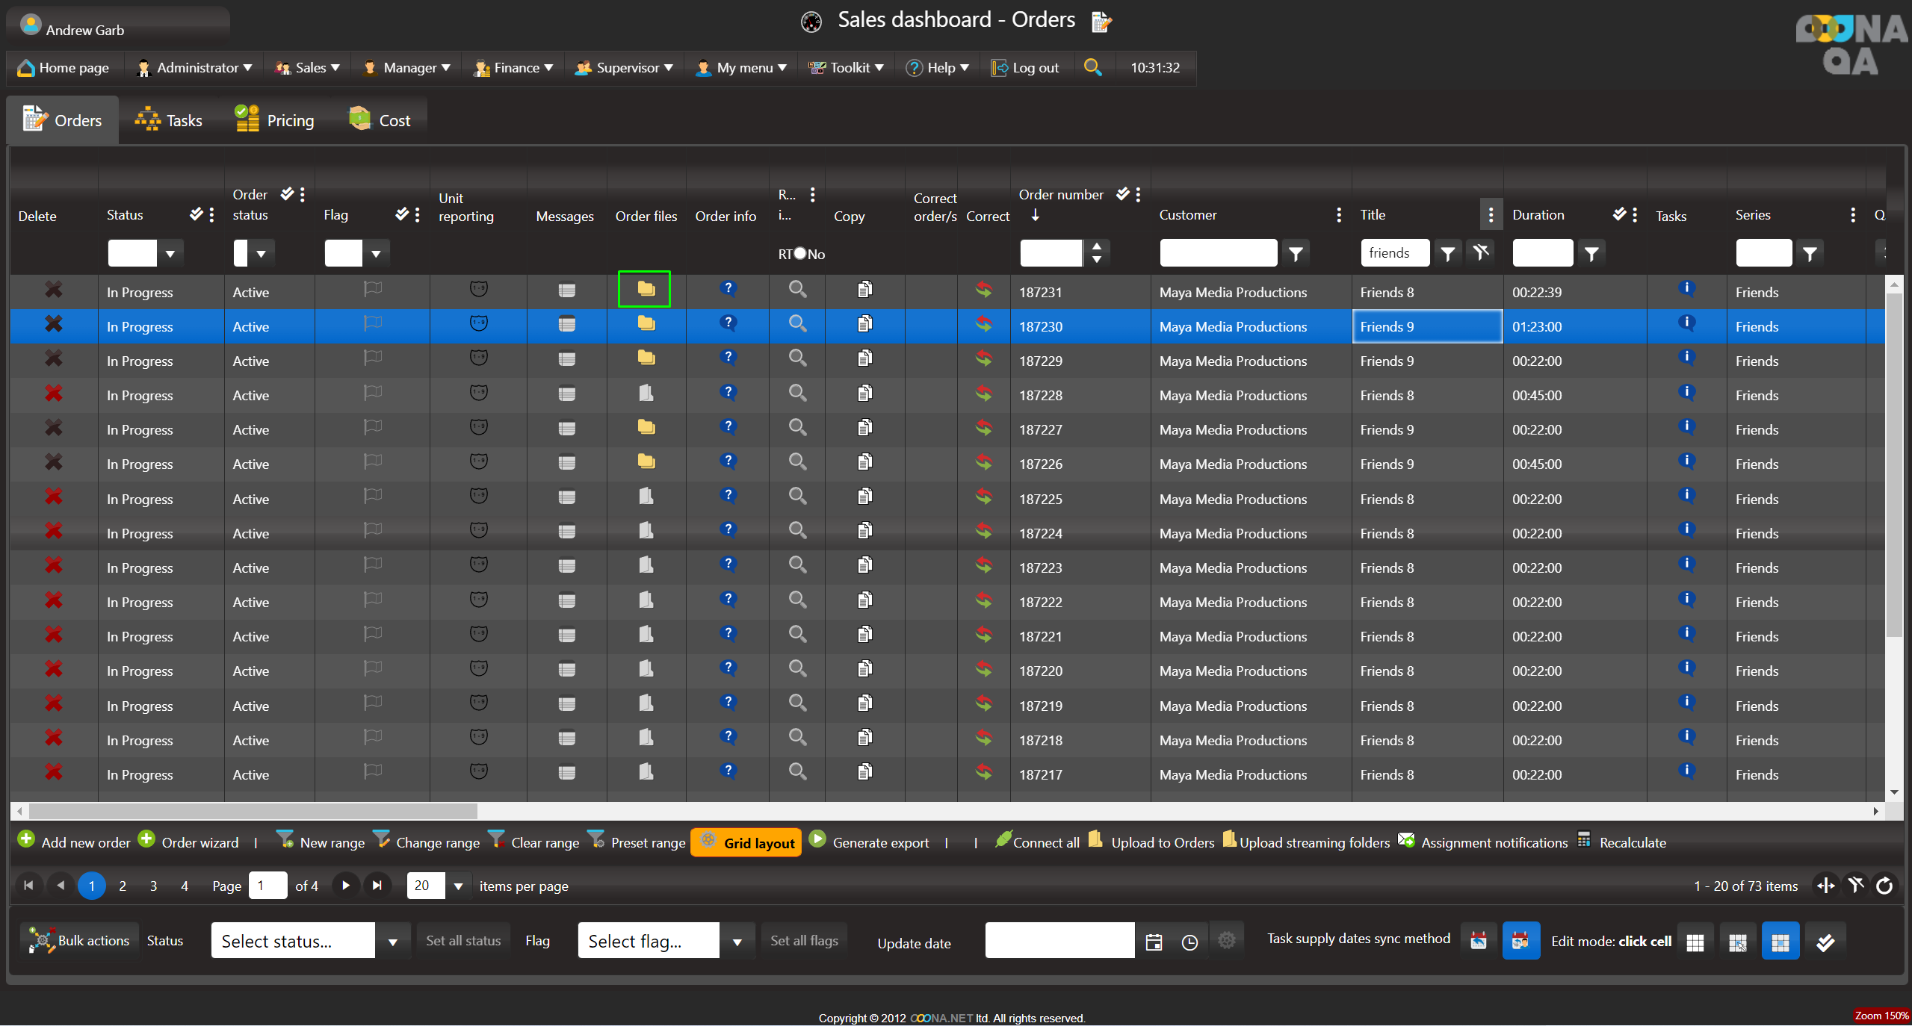This screenshot has width=1912, height=1026.
Task: Click copy icon for order 187224
Action: click(x=864, y=531)
